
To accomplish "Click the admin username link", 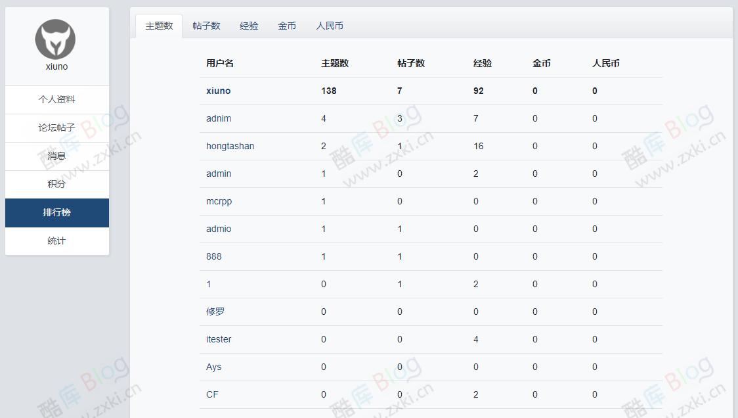I will click(218, 174).
